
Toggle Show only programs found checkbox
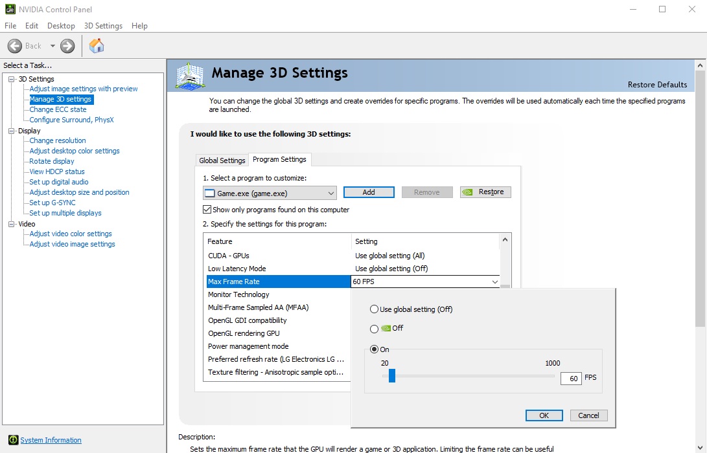click(207, 210)
